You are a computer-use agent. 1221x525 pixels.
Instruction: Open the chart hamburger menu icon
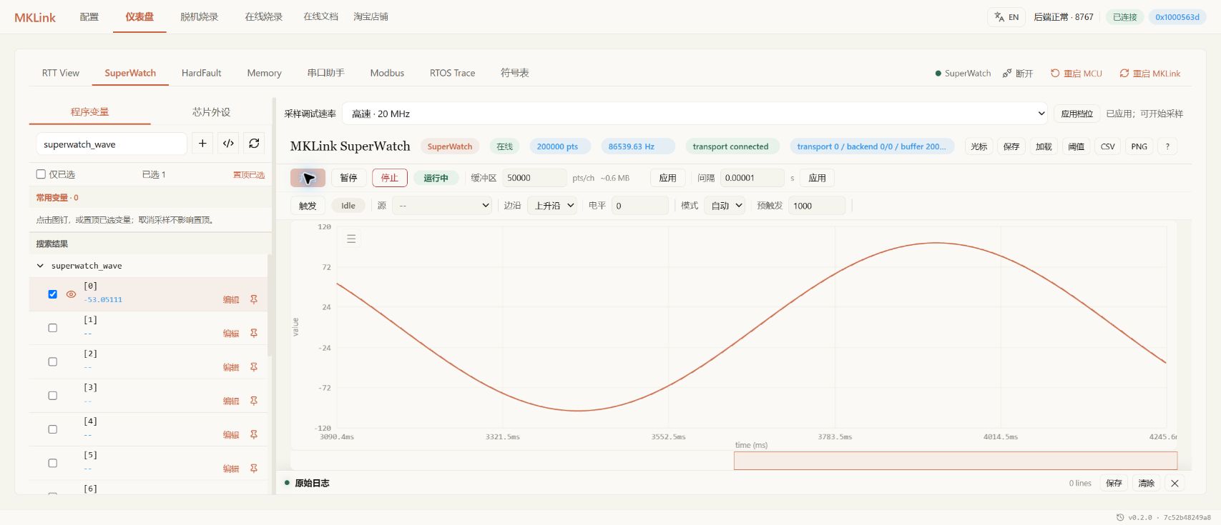pos(351,239)
